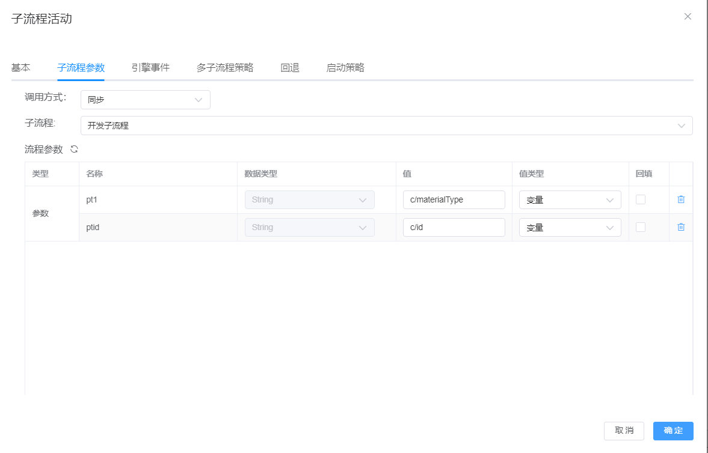
Task: Enable 回填 checkbox for pt1
Action: click(x=641, y=199)
